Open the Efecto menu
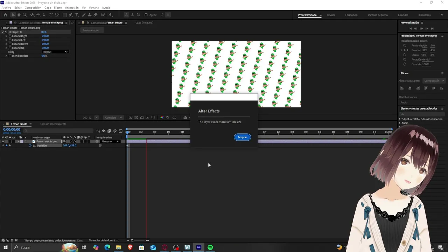 58,8
